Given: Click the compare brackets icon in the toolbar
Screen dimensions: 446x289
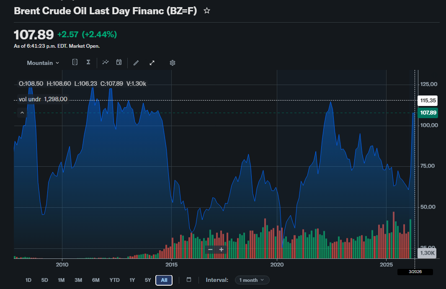Looking at the screenshot, I should pos(75,62).
